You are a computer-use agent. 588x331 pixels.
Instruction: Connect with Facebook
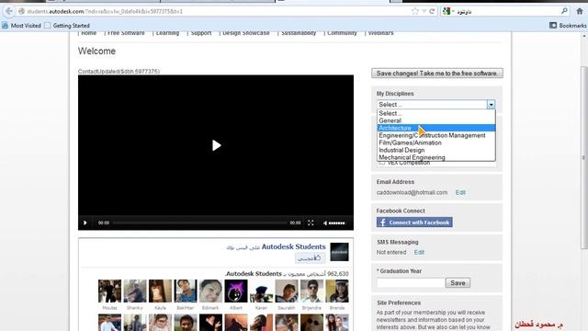[414, 223]
